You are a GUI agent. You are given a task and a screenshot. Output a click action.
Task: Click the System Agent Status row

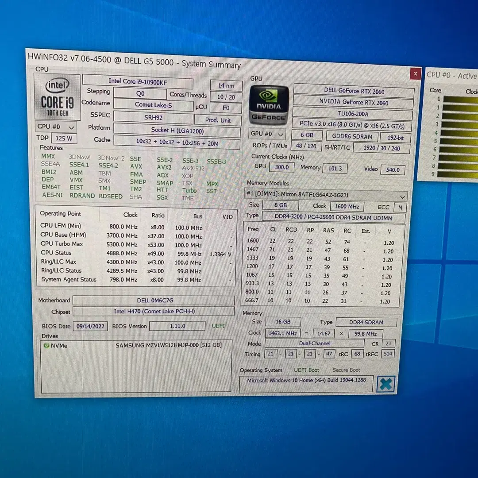[x=136, y=280]
